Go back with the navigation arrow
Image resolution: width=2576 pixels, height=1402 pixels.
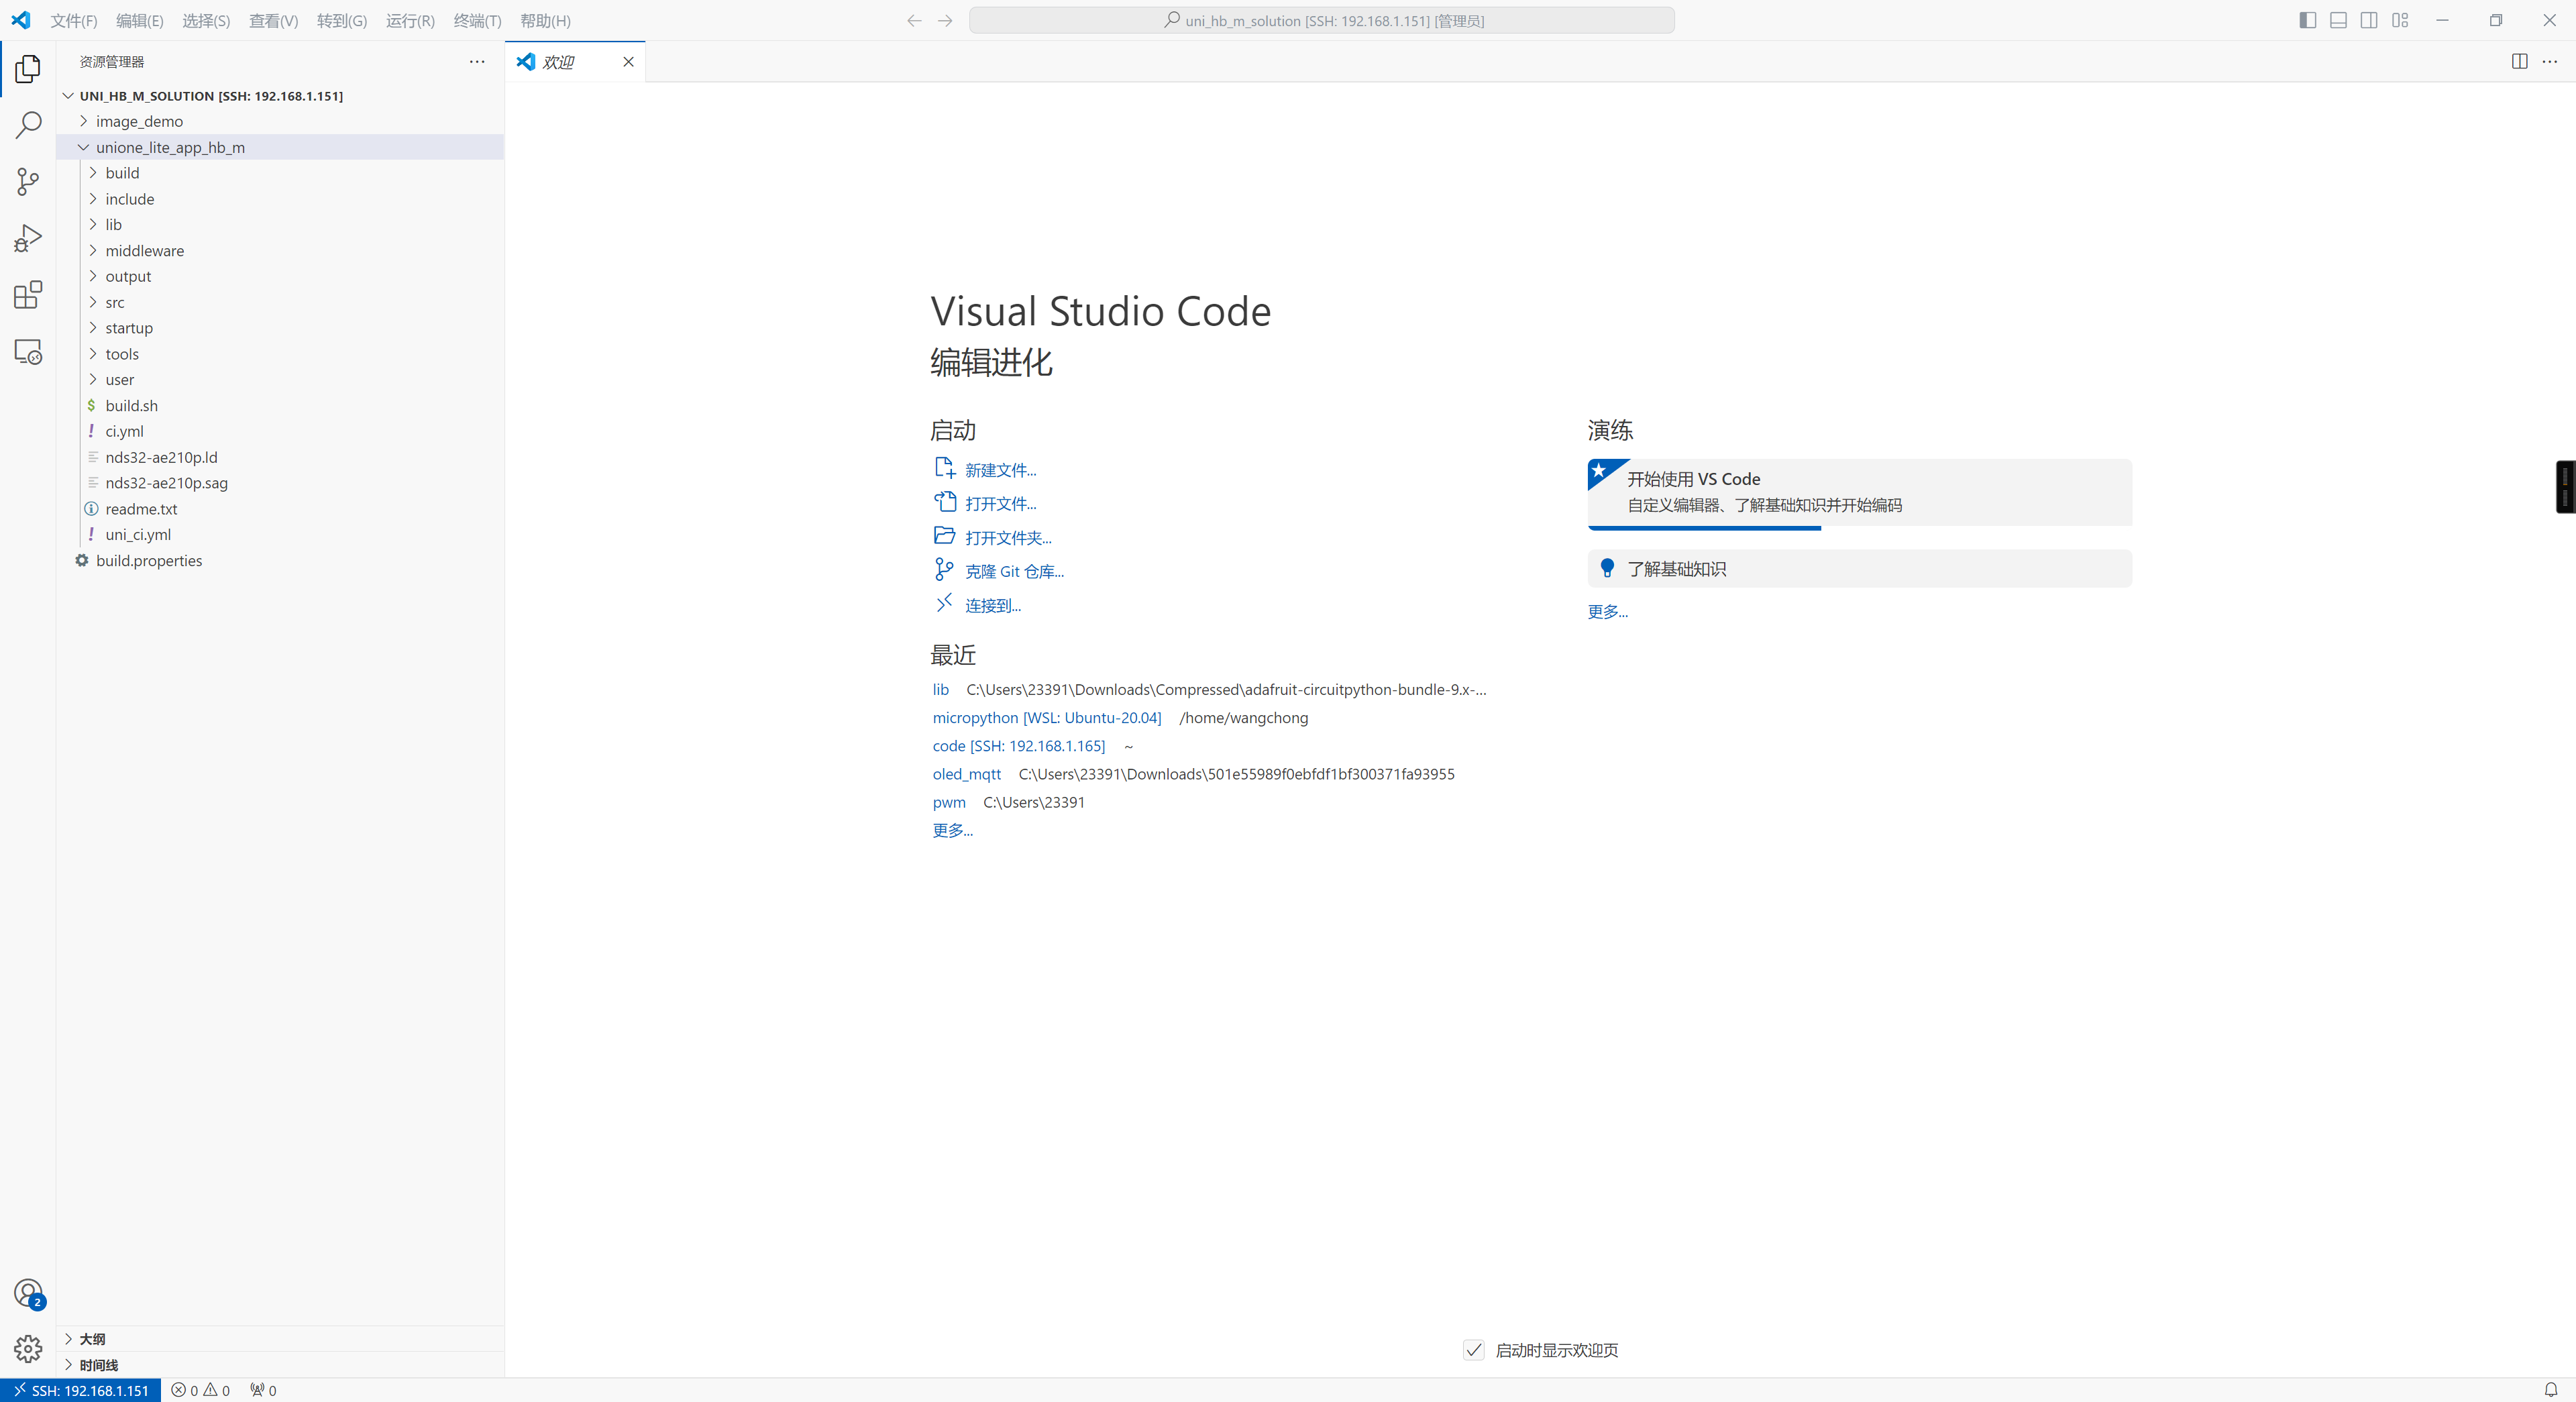tap(914, 20)
